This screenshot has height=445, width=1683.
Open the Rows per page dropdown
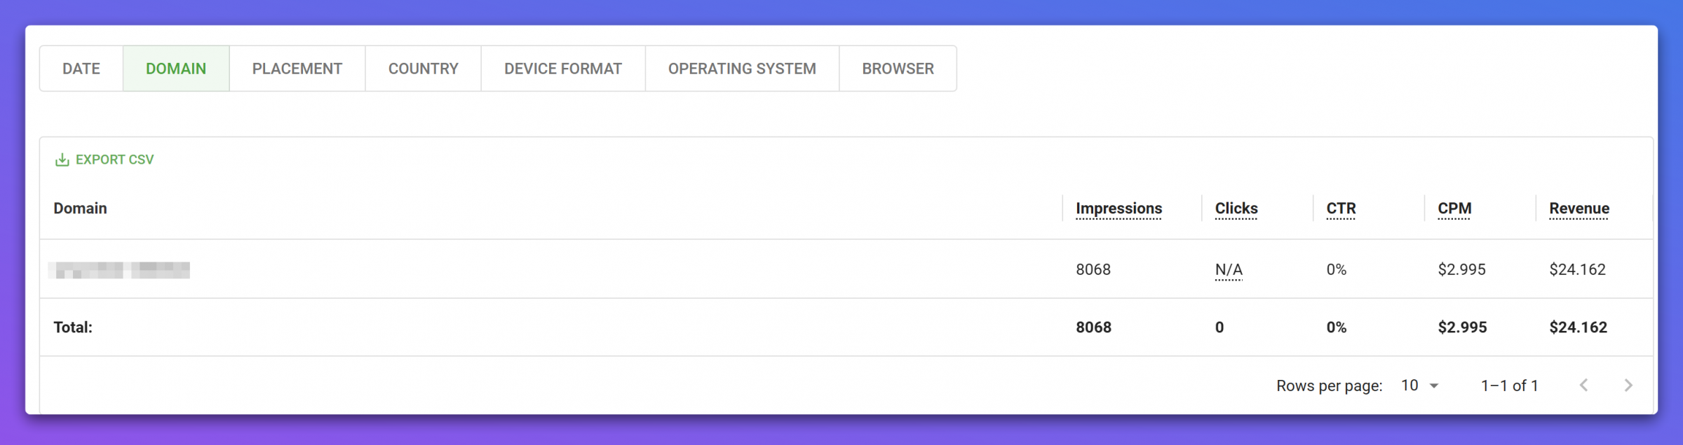1419,386
